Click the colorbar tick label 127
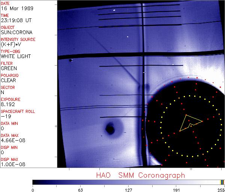 [x=129, y=189]
